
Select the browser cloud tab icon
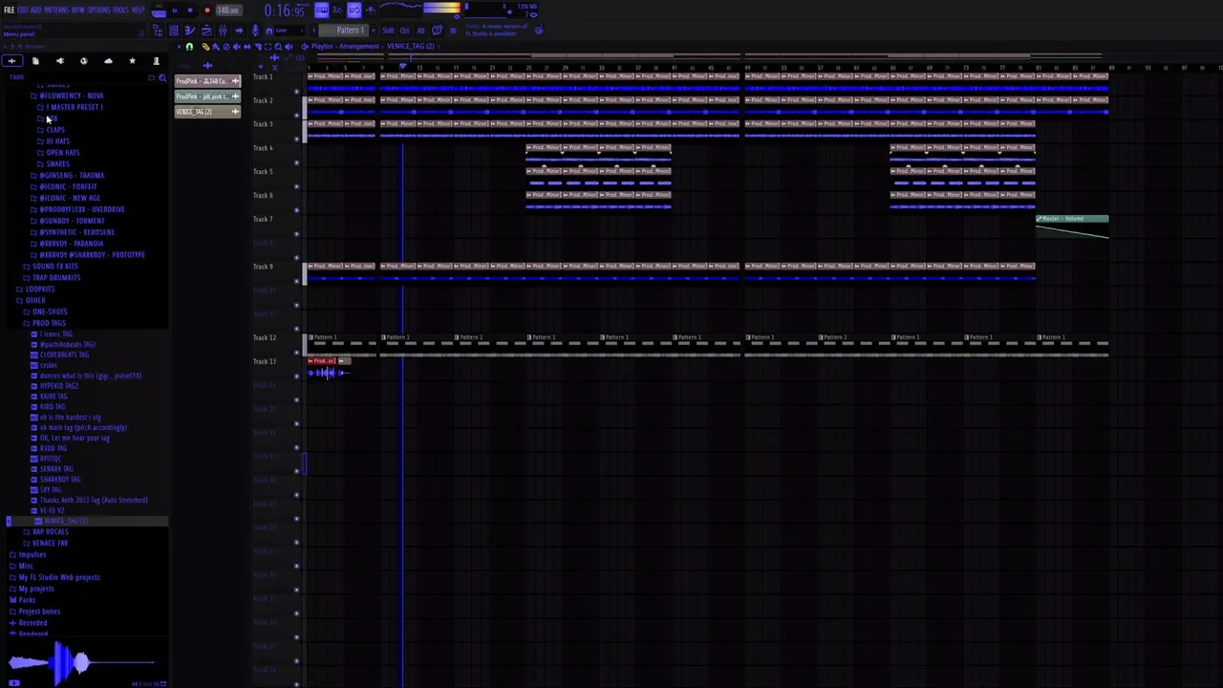tap(108, 61)
